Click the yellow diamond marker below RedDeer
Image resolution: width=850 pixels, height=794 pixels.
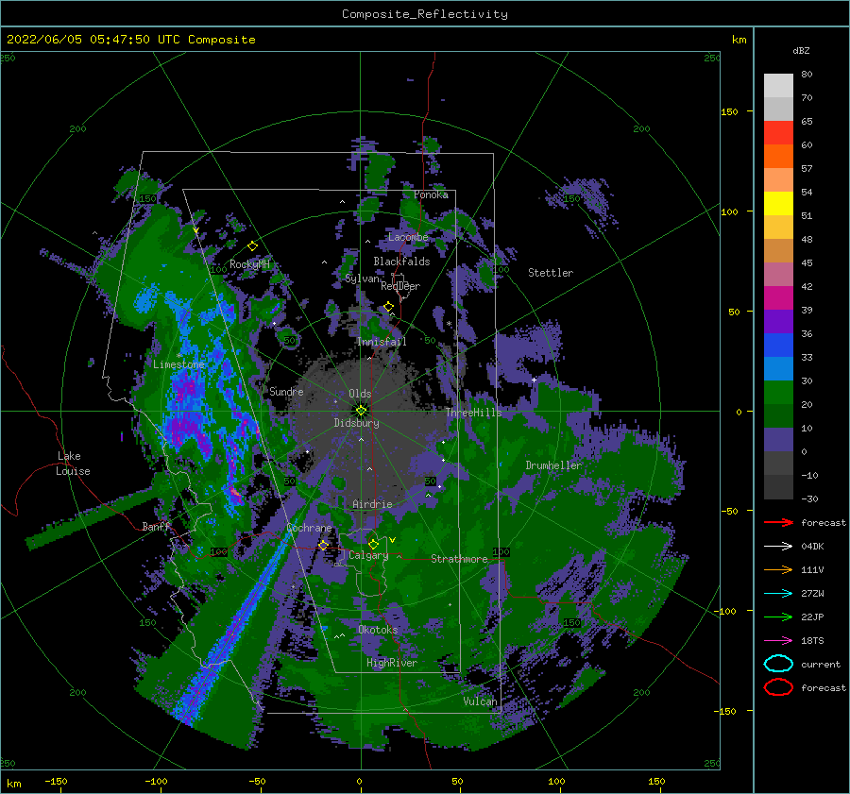[x=389, y=307]
